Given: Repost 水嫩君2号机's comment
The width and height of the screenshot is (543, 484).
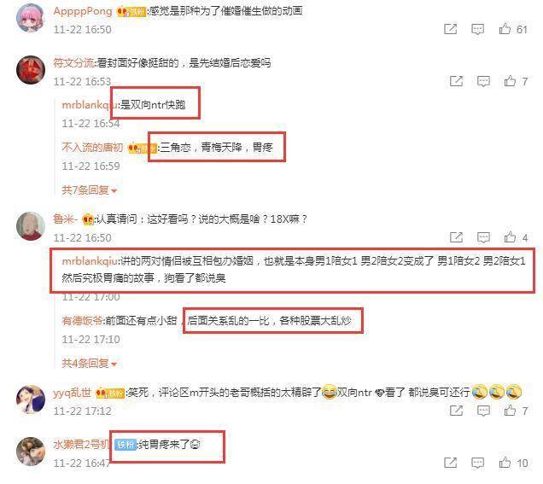Looking at the screenshot, I should [x=451, y=463].
